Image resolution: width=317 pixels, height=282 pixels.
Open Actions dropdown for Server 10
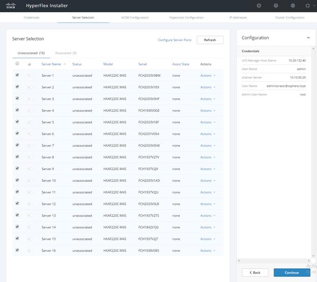point(208,181)
